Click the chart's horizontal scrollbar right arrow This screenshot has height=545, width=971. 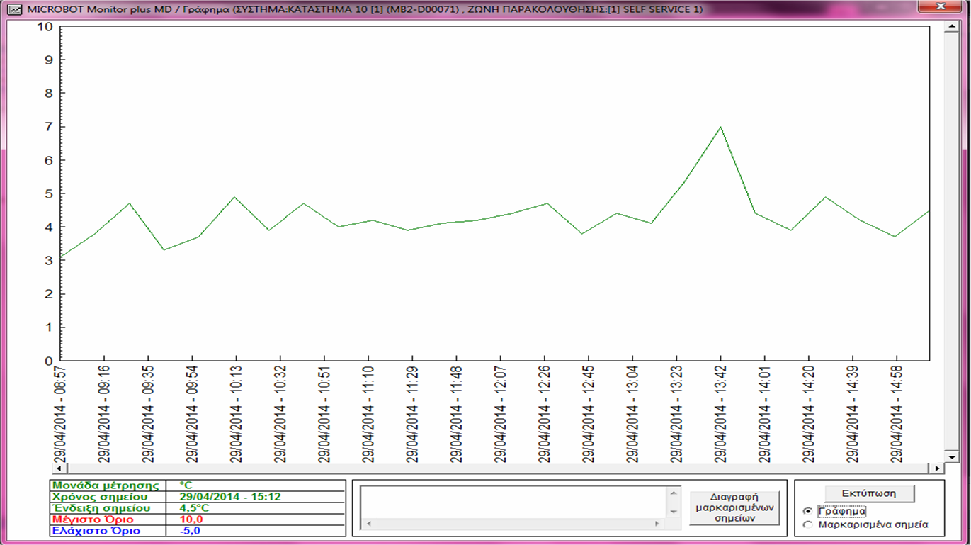tap(937, 468)
